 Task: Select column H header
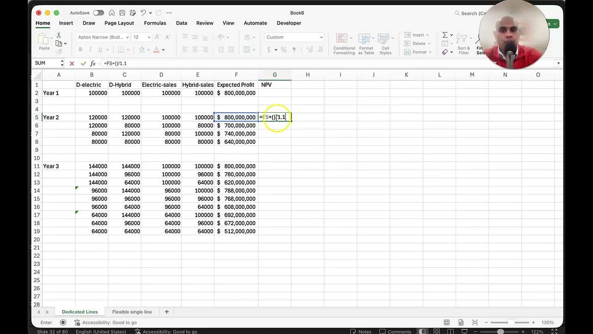[308, 75]
